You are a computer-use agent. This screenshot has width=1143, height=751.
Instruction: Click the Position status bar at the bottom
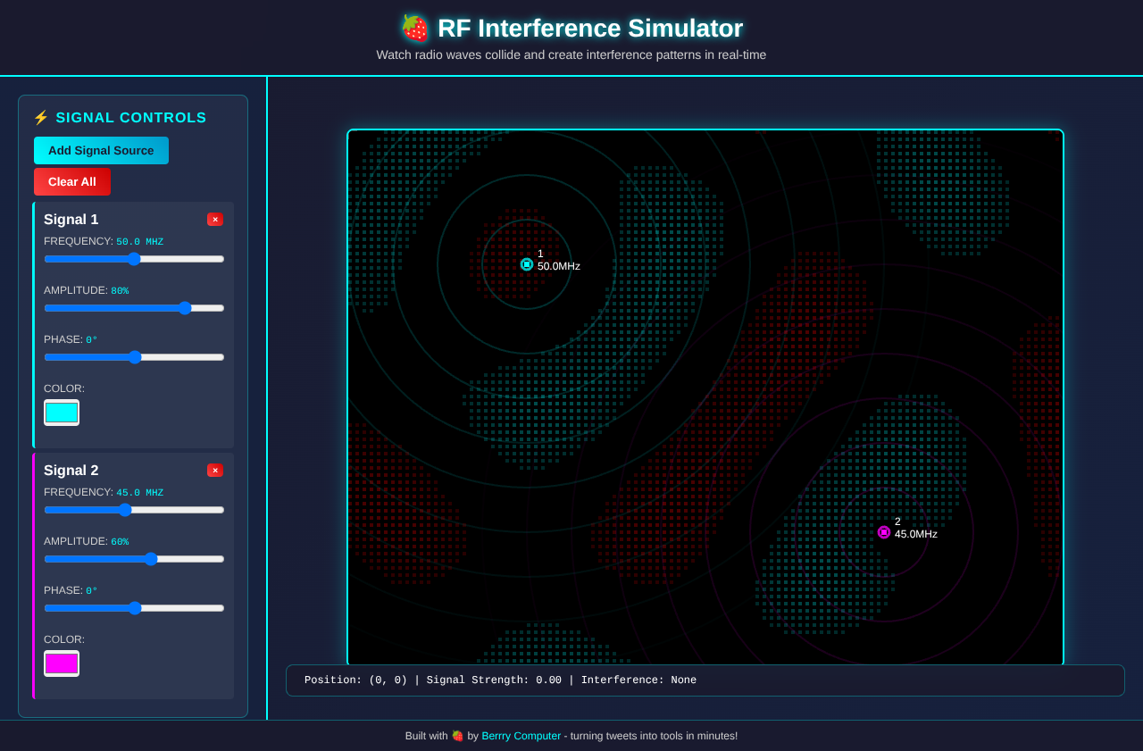tap(705, 680)
